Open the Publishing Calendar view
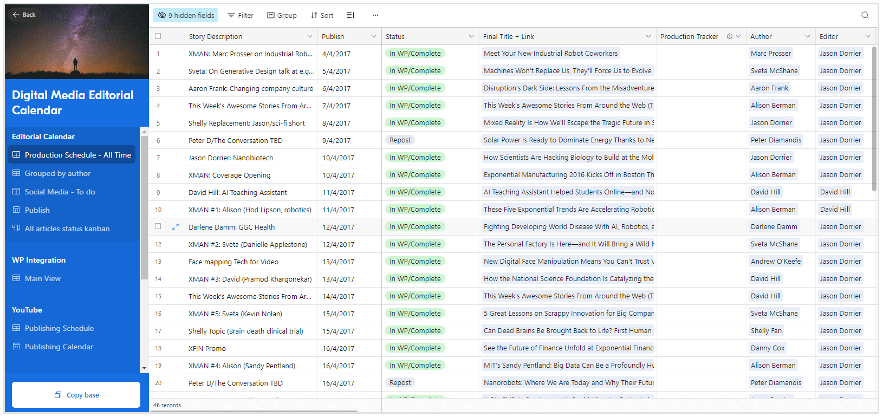Screen dimensions: 883x417 click(59, 347)
